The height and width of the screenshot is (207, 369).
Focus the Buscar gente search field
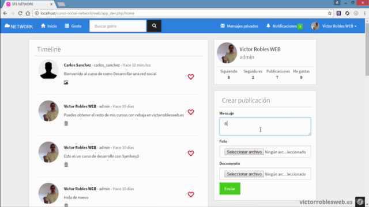pyautogui.click(x=118, y=26)
